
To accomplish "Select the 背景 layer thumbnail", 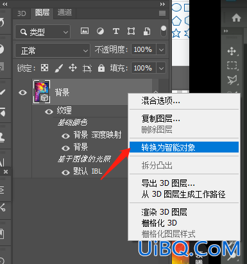I will click(42, 92).
